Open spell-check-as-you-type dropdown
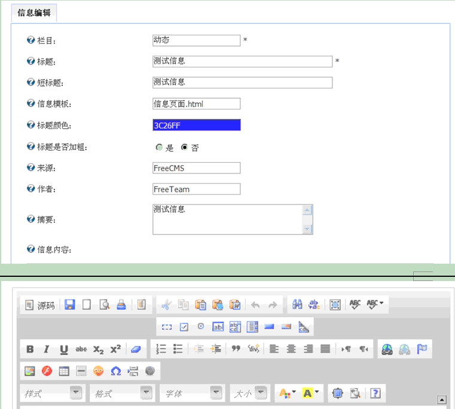 click(375, 304)
